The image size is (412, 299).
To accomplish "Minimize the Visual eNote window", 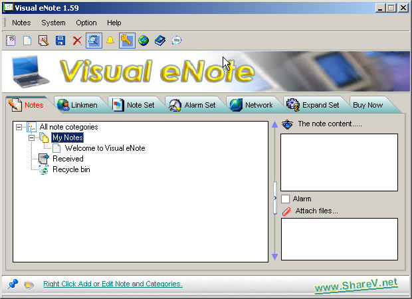I will (380, 8).
